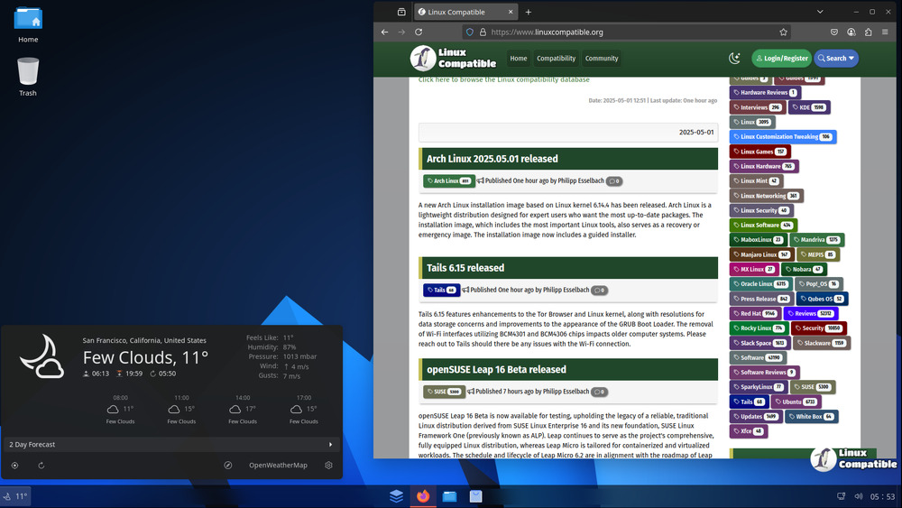902x508 pixels.
Task: Bookmark this page with the star icon
Action: click(783, 32)
